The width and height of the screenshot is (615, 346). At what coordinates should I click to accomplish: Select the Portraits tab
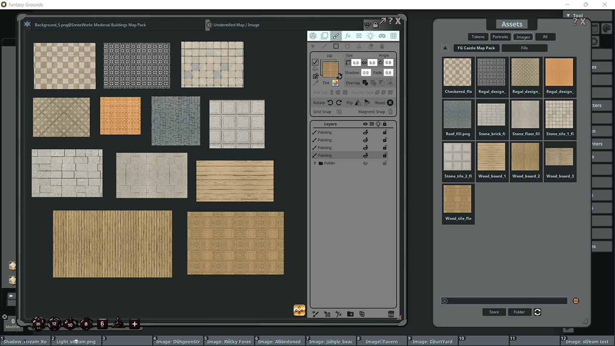point(500,37)
